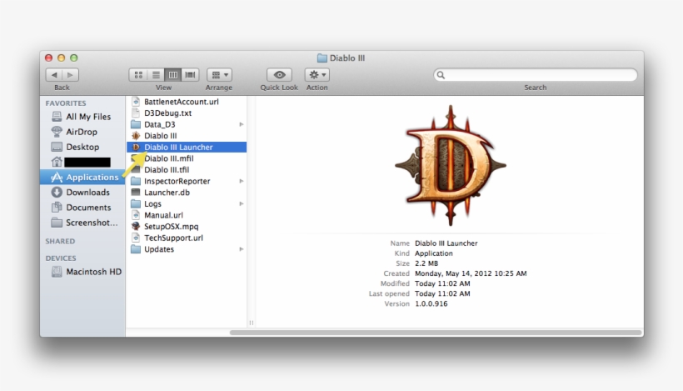Viewport: 683px width, 391px height.
Task: Select Applications in the sidebar
Action: (x=82, y=177)
